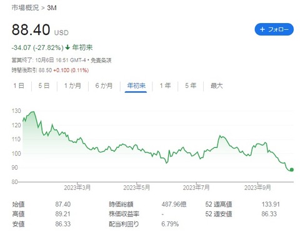This screenshot has width=300, height=232.
Task: Click the 10月6日 16:51 GMT-4 timestamp
Action: coord(61,60)
